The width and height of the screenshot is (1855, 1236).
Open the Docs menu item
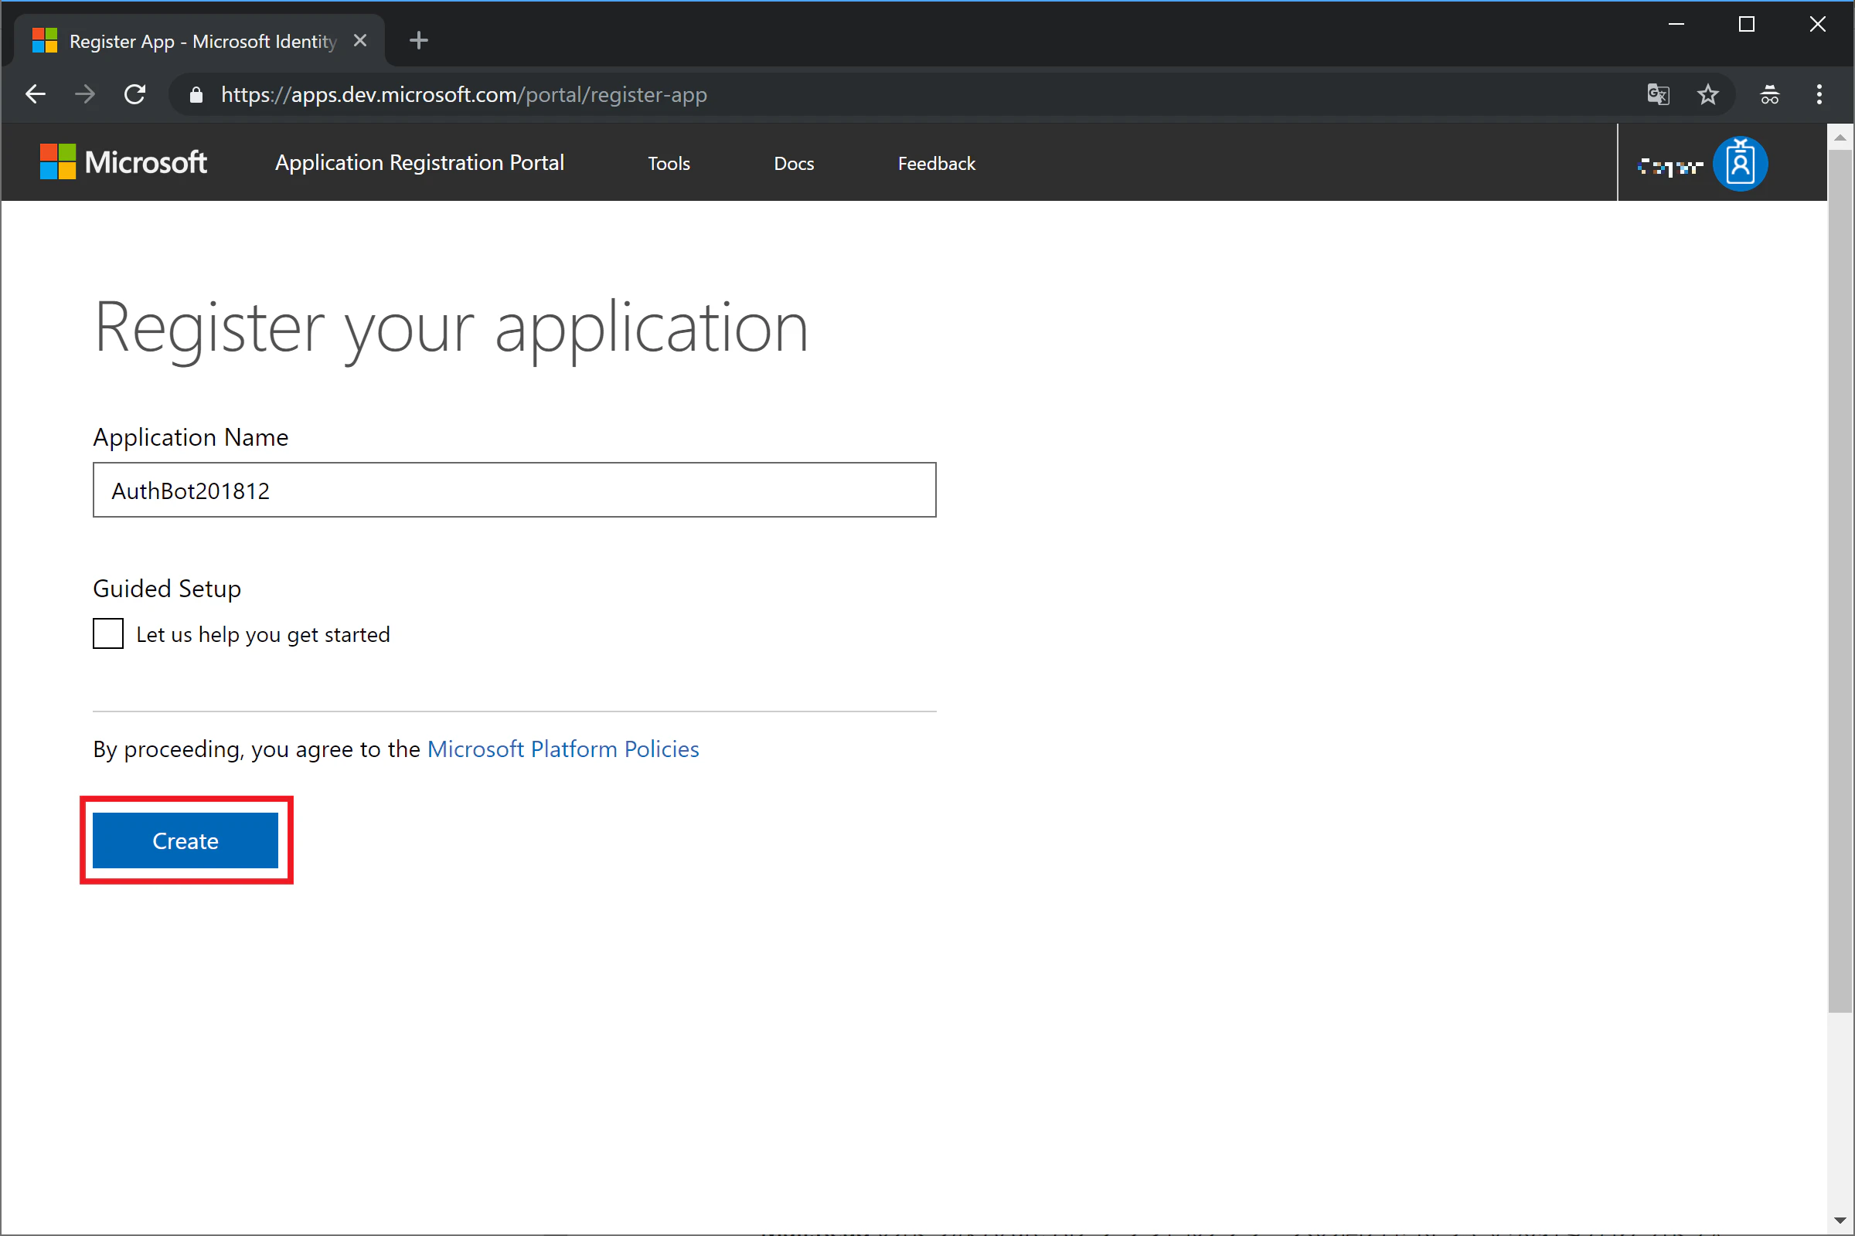point(794,163)
